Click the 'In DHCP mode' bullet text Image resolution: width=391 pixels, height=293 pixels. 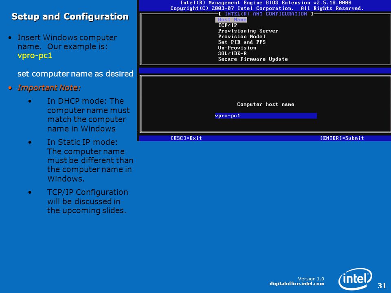pyautogui.click(x=88, y=115)
